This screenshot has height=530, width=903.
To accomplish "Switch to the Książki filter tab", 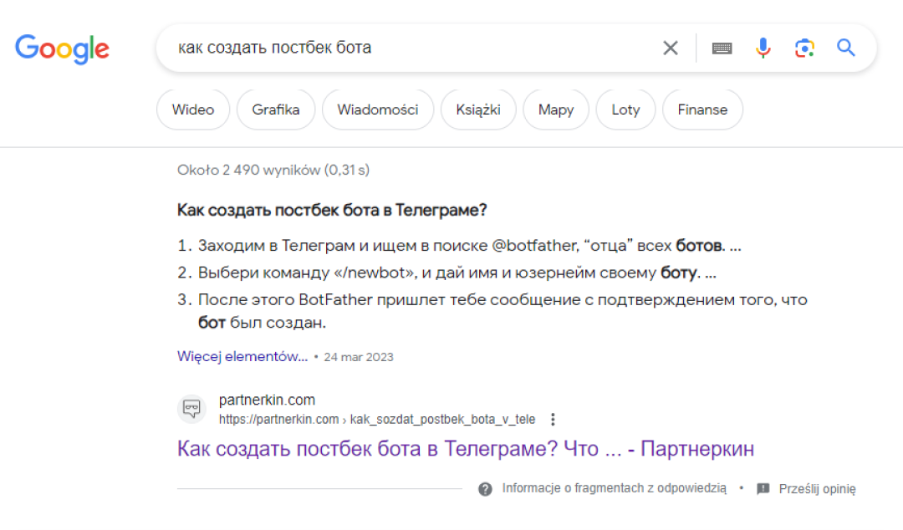I will [478, 110].
